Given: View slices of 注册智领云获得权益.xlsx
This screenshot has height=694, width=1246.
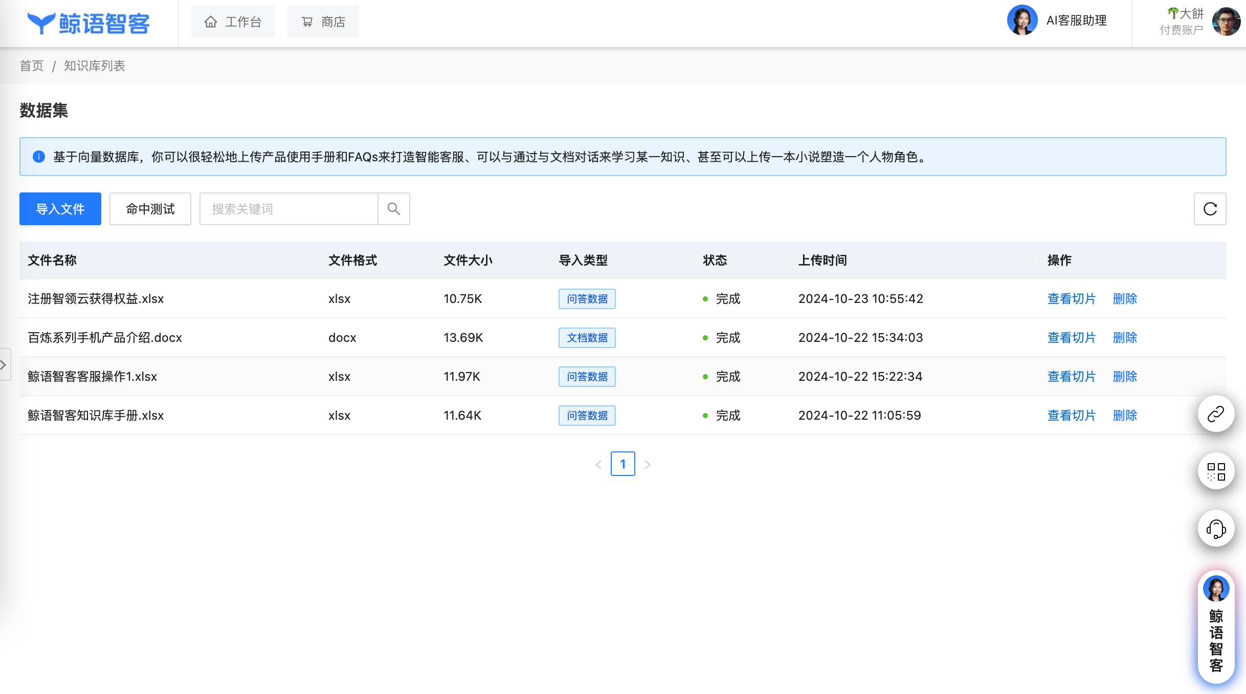Looking at the screenshot, I should point(1072,299).
